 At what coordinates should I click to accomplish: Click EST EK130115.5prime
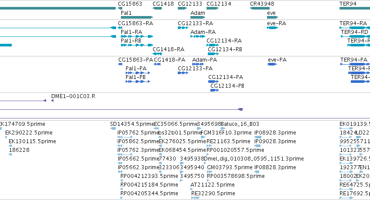(32, 141)
